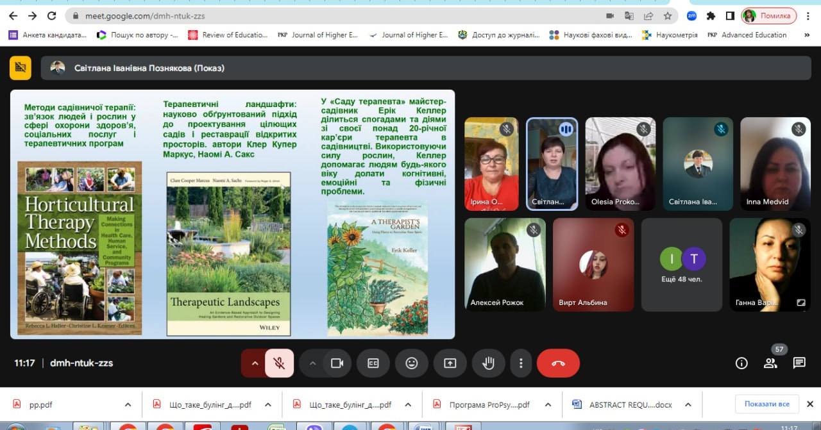Select Ірина О... participant video tile
Screen dimensions: 821x430
(491, 164)
